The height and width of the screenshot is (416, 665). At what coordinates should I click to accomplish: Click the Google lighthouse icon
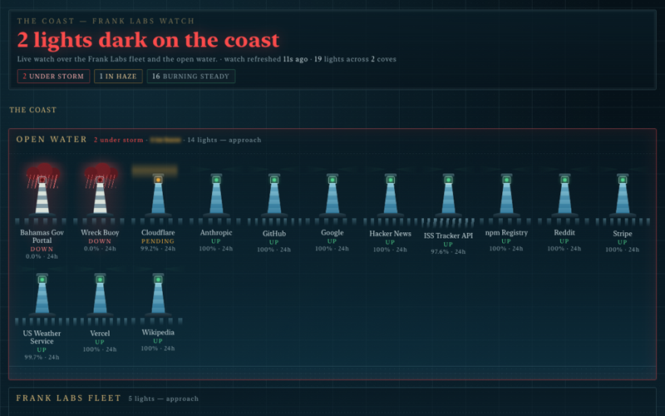tap(332, 196)
